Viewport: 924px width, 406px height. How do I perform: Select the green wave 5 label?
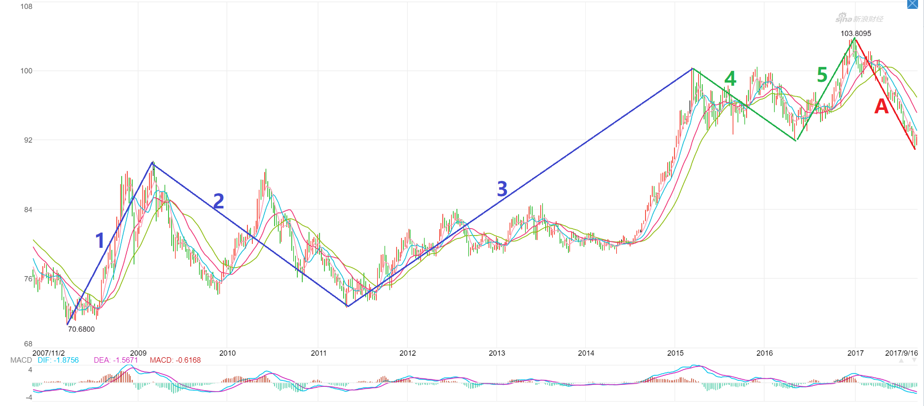pyautogui.click(x=822, y=75)
